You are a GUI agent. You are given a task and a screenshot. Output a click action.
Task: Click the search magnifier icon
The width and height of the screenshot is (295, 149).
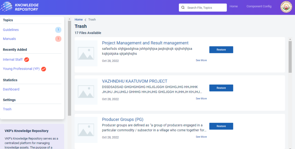183,7
